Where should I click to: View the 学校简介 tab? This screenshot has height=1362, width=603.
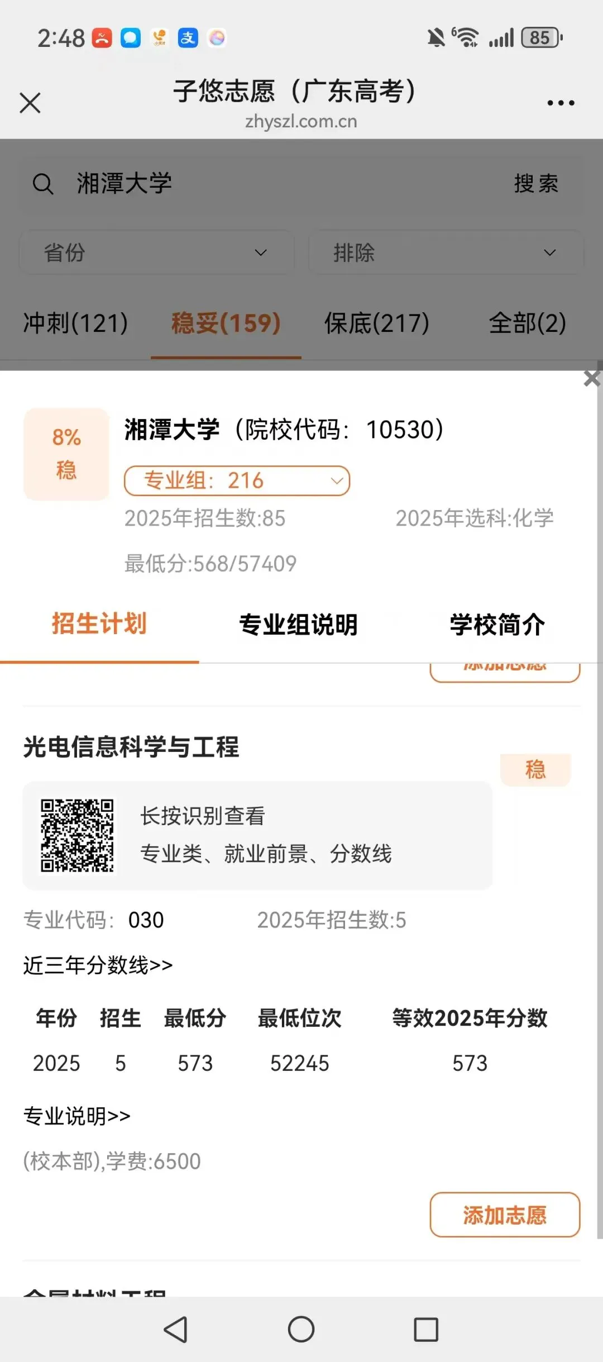pyautogui.click(x=497, y=625)
